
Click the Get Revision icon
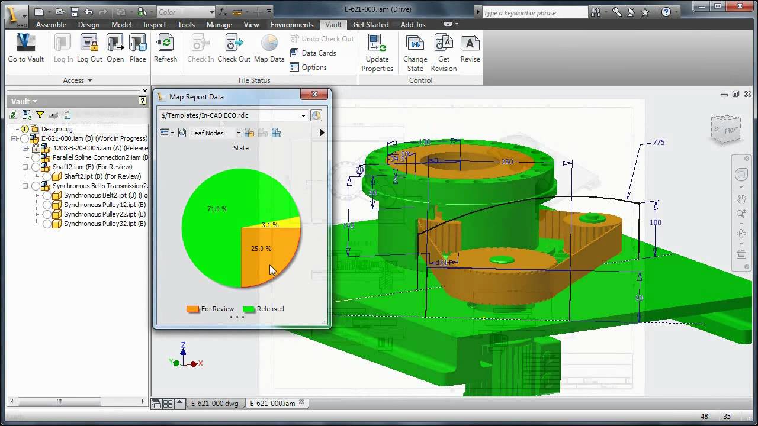(444, 43)
